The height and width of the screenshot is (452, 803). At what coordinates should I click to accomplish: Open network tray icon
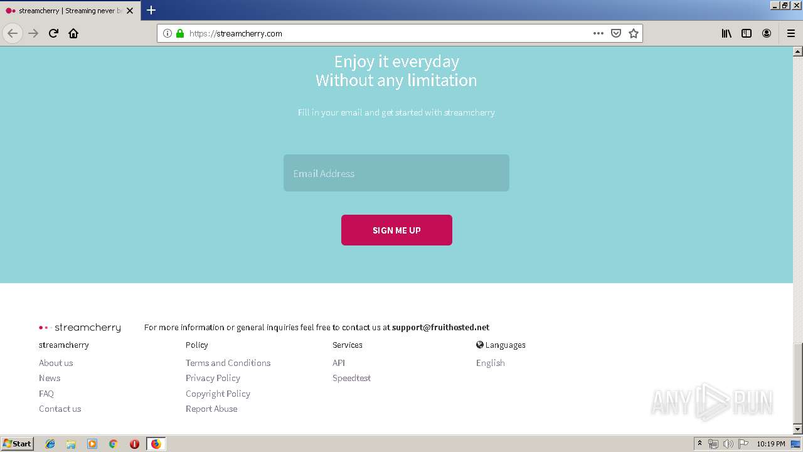click(713, 444)
